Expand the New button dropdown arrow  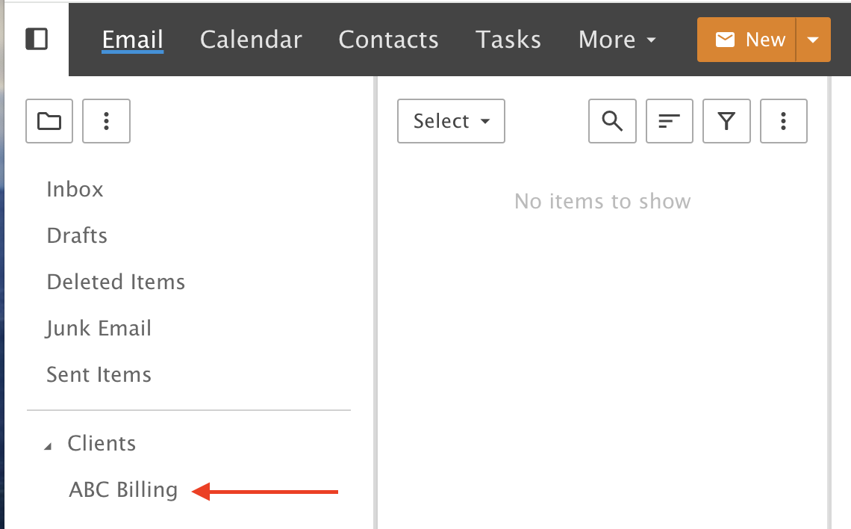[x=813, y=40]
